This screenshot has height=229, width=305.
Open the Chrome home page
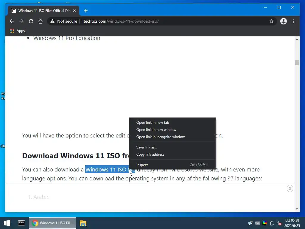pyautogui.click(x=41, y=21)
